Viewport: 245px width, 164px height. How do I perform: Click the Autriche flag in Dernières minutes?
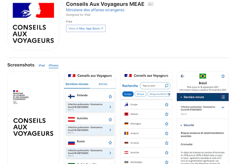click(71, 119)
